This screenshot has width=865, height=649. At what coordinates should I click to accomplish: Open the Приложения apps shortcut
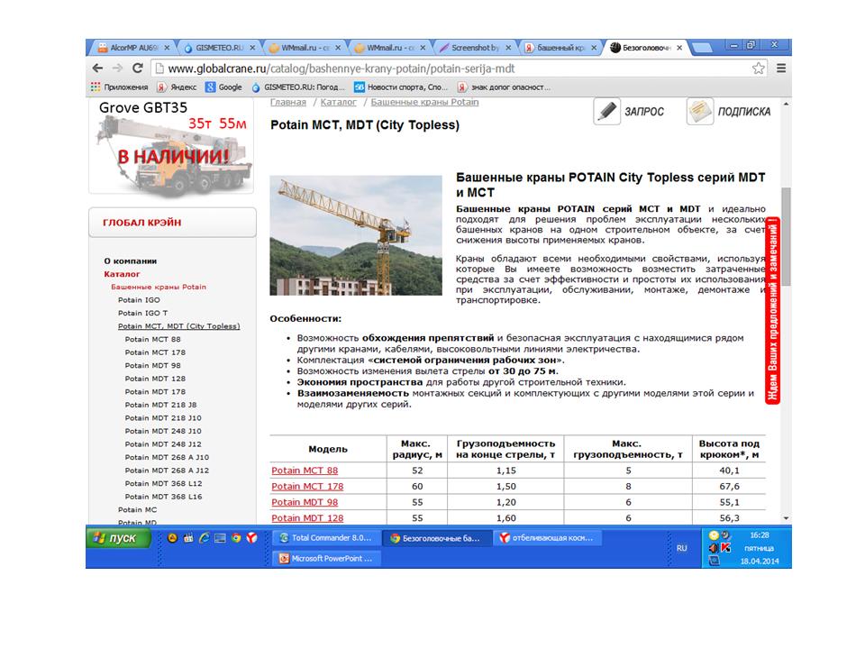pos(119,87)
